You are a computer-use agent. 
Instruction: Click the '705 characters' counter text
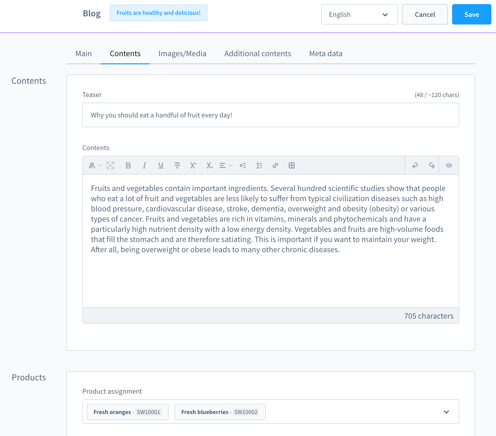click(429, 316)
